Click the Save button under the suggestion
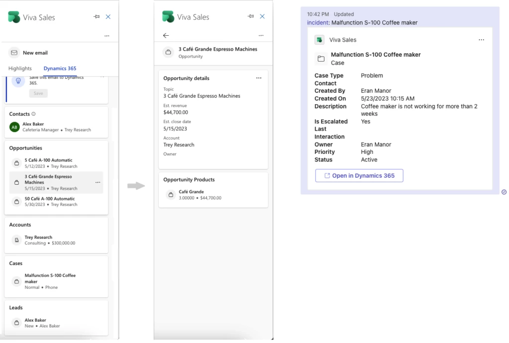 coord(38,93)
